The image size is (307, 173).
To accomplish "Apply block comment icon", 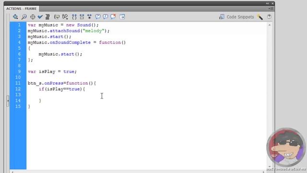I will click(98, 17).
